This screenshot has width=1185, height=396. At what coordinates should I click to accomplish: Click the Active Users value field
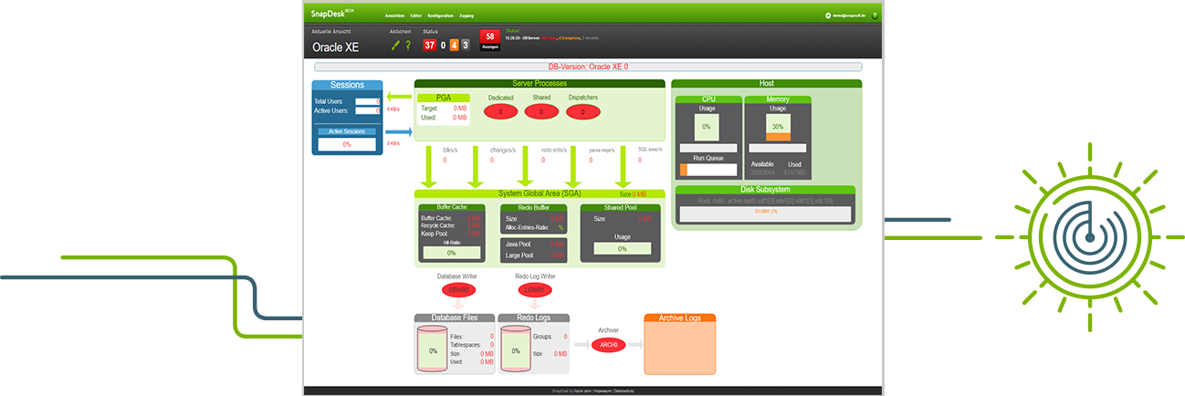[367, 110]
